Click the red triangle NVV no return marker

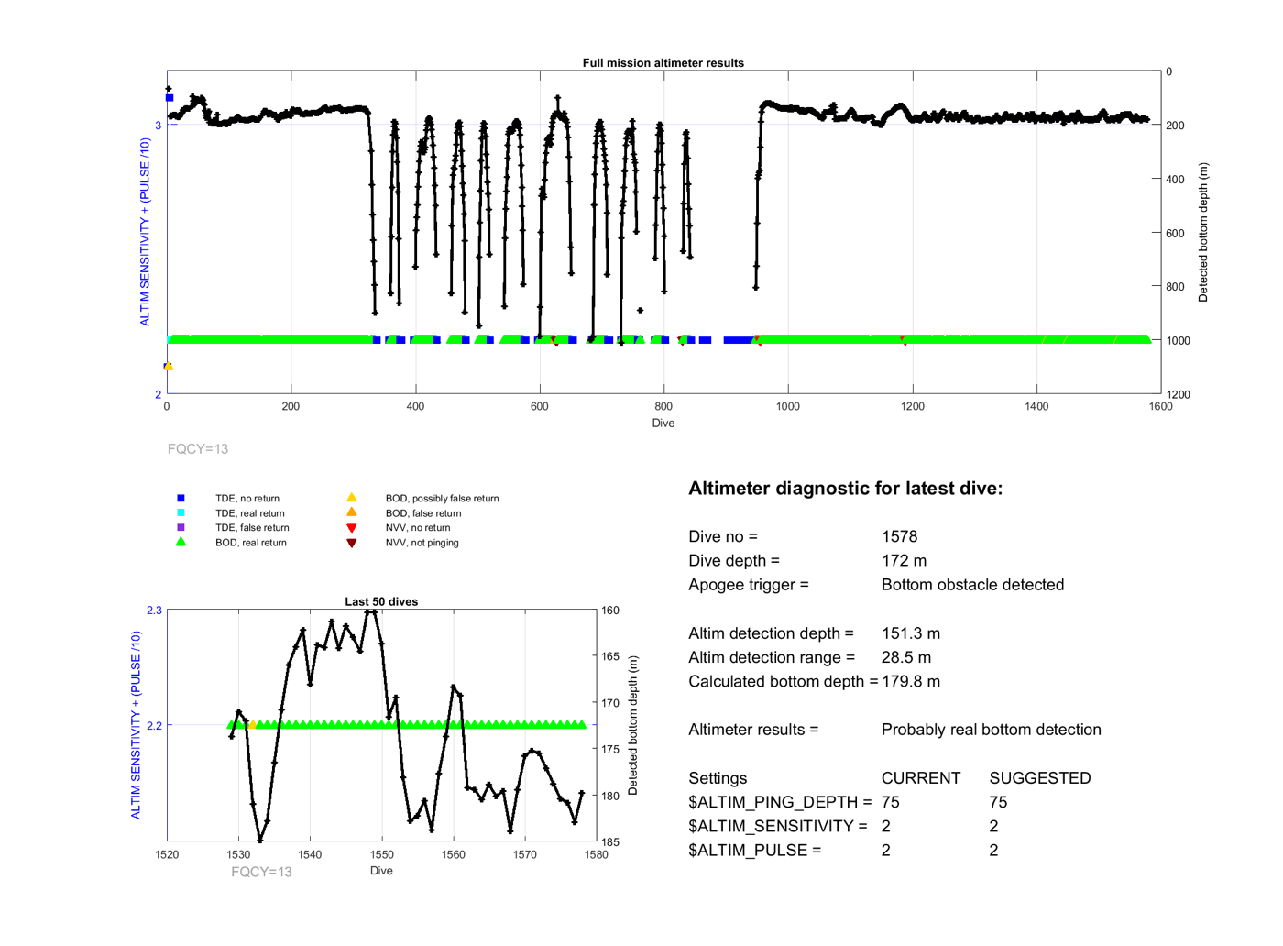coord(351,528)
